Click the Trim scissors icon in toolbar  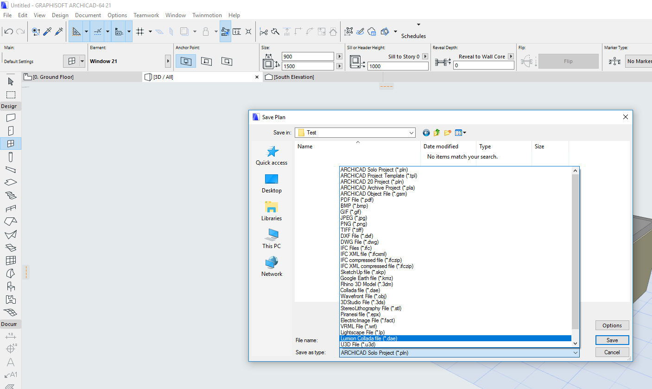(x=264, y=32)
